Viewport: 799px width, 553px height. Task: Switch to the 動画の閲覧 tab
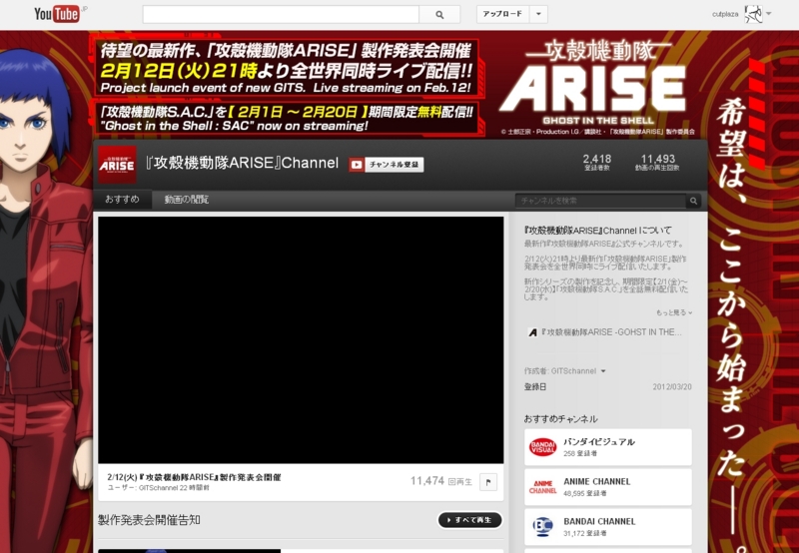(186, 200)
